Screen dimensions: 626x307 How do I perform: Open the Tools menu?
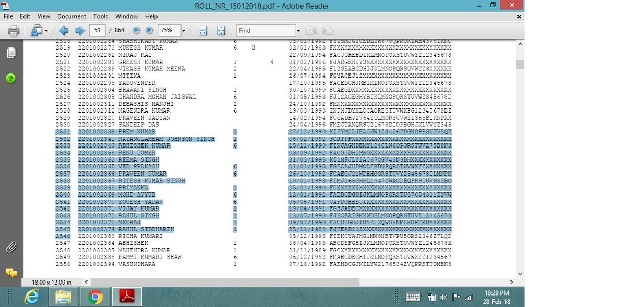click(x=101, y=17)
